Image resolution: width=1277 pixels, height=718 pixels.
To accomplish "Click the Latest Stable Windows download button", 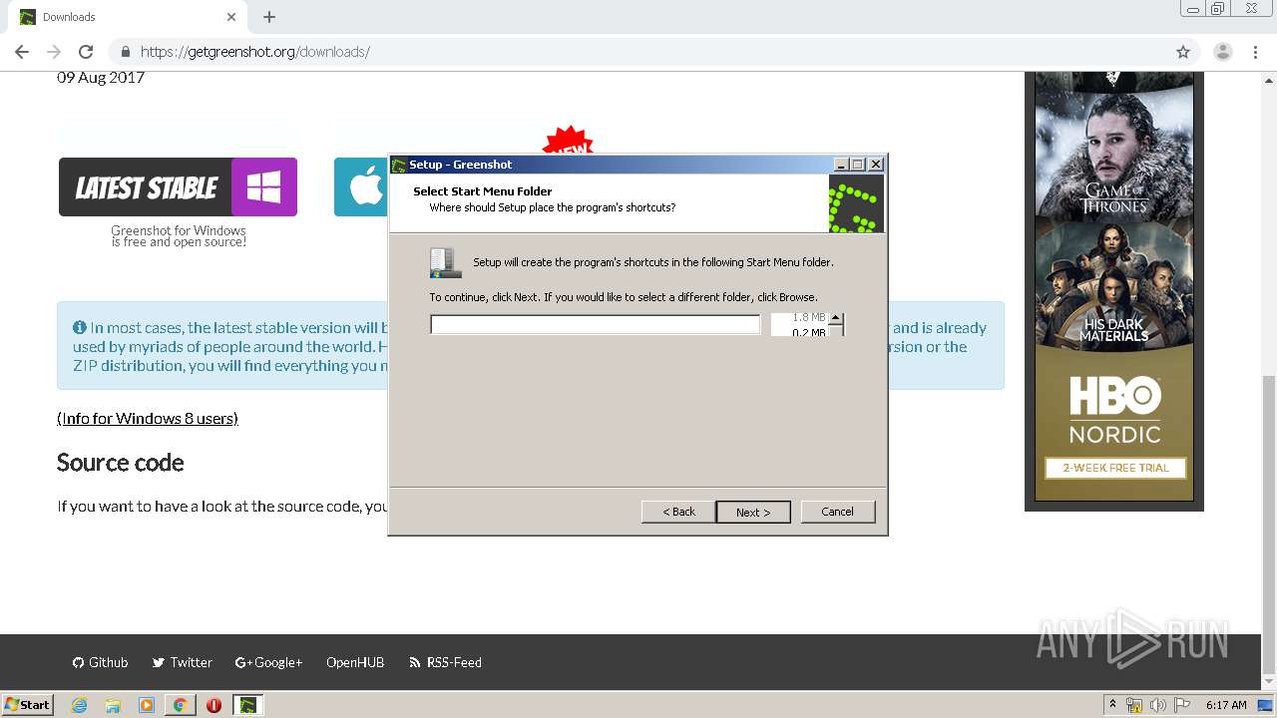I will coord(178,186).
